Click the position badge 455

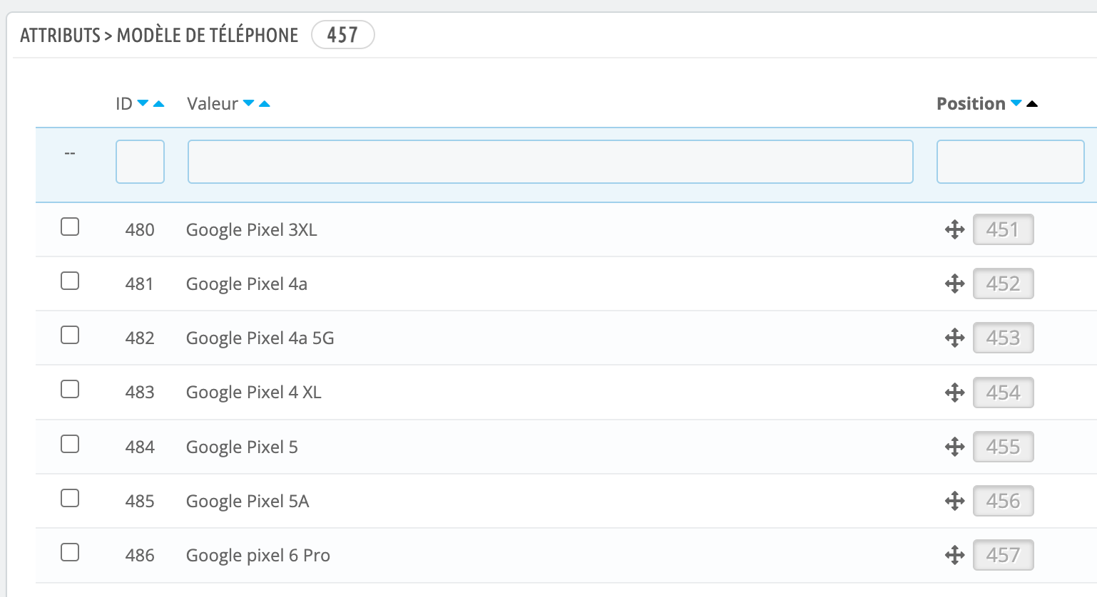coord(1003,447)
